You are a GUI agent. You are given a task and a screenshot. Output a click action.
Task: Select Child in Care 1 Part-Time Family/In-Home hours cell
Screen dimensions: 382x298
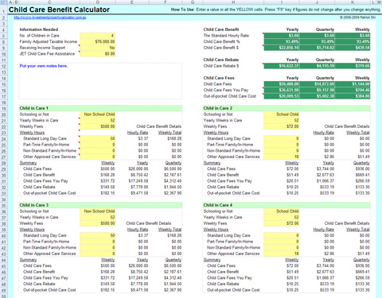[x=98, y=145]
